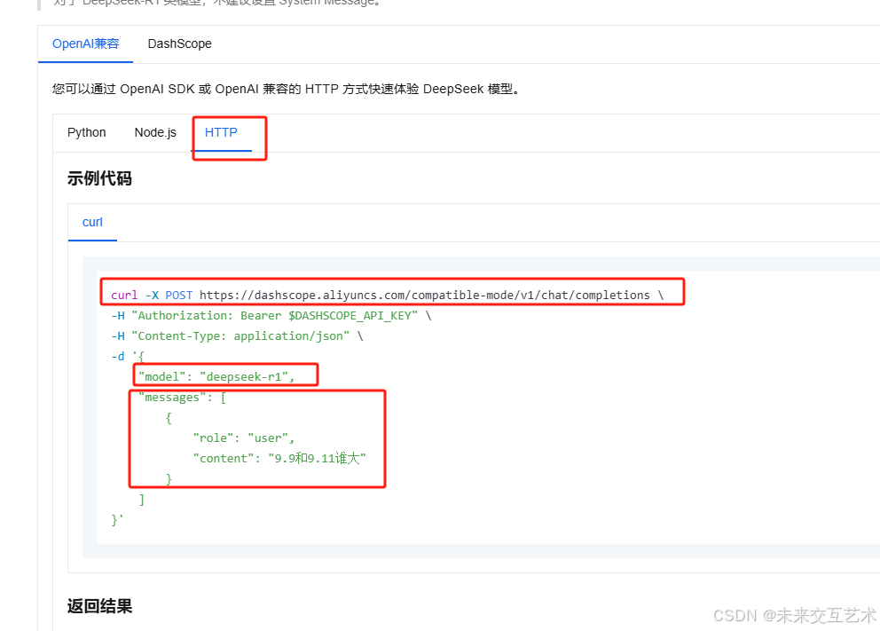880x631 pixels.
Task: Select the Python code tab
Action: click(86, 132)
